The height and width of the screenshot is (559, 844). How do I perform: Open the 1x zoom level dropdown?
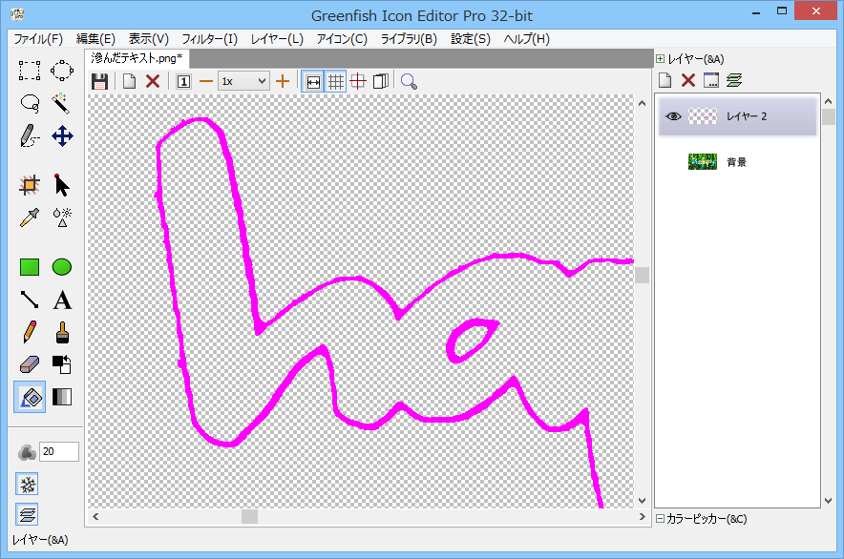point(243,81)
